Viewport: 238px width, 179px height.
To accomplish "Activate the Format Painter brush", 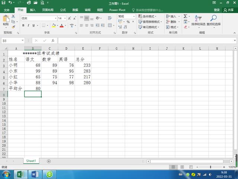I will click(13, 27).
